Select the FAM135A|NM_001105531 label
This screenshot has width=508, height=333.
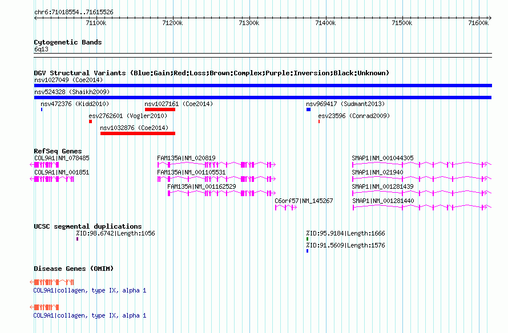coord(191,172)
